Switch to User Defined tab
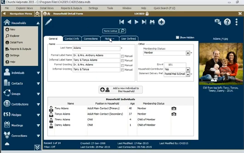Viewport: 244px width, 153px height. click(x=128, y=39)
